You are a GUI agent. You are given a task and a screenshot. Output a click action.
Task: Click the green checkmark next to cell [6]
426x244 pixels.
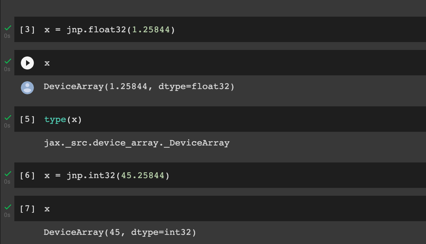(7, 173)
